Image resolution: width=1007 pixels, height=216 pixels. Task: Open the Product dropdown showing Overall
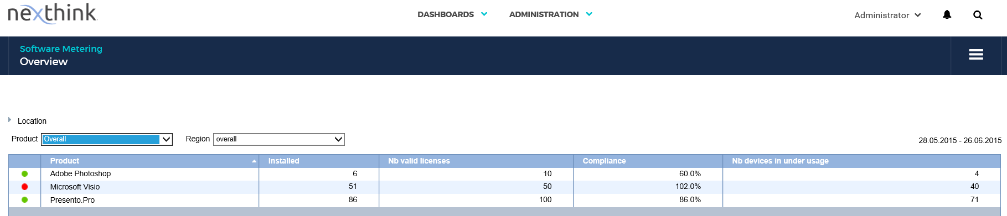pyautogui.click(x=107, y=139)
